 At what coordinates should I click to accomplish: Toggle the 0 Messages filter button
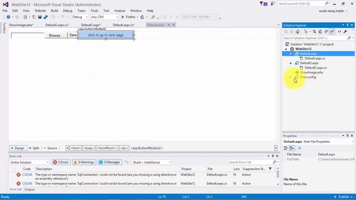(x=110, y=162)
